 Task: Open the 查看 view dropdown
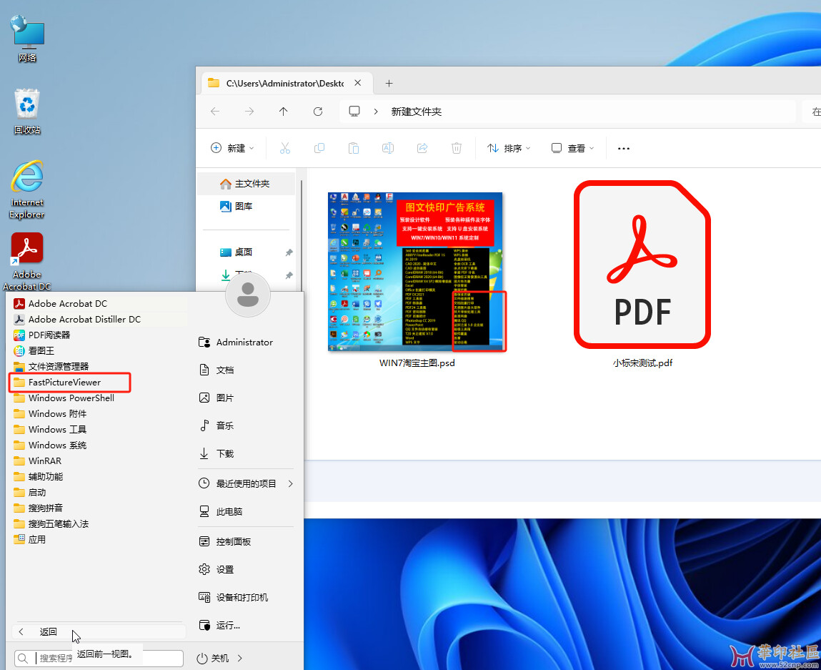pyautogui.click(x=573, y=148)
